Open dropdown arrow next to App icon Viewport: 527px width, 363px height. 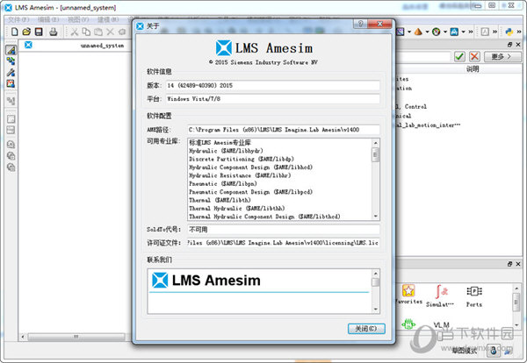point(463,32)
